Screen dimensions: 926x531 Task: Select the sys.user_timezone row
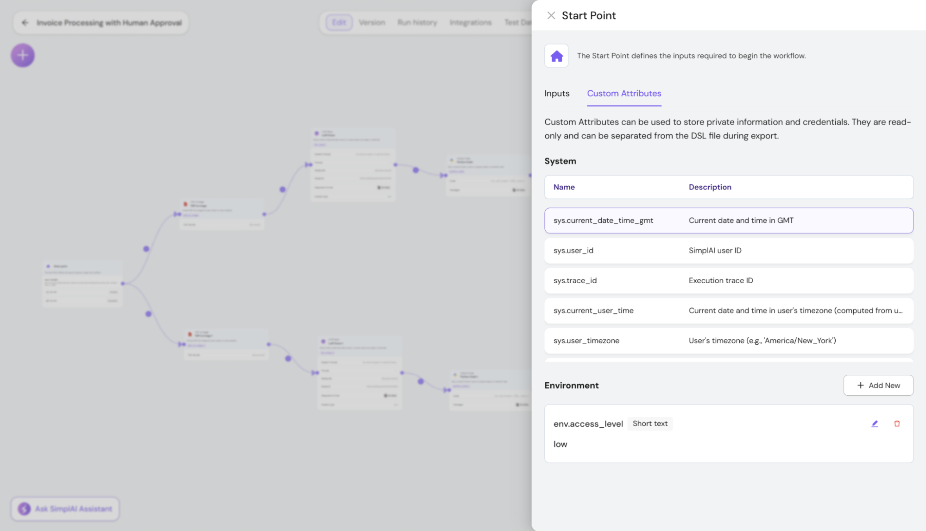tap(729, 341)
